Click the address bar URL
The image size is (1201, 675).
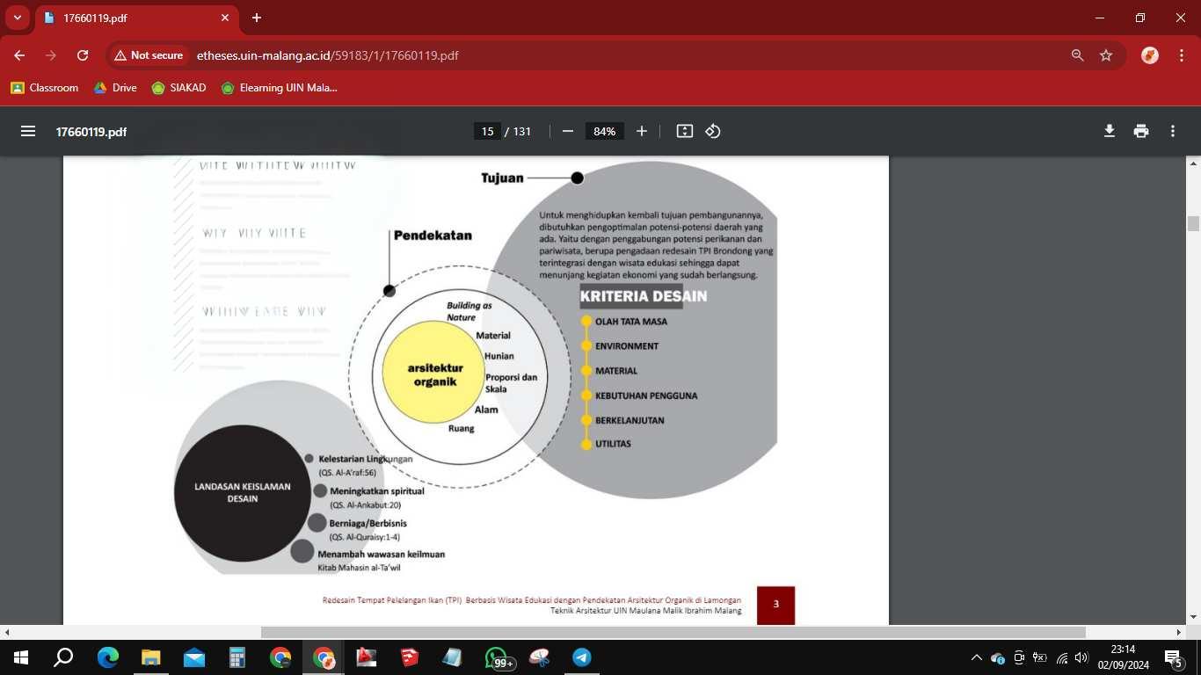point(327,55)
